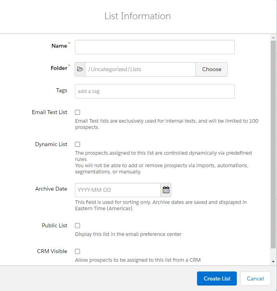Click the 'Email Test lists are exclusively used' description
The width and height of the screenshot is (277, 291).
(167, 124)
